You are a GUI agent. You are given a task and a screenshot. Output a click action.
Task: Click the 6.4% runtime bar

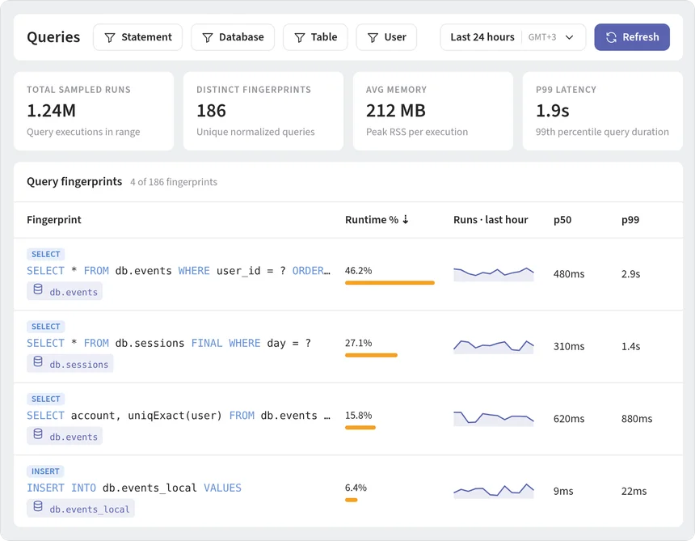coord(351,500)
